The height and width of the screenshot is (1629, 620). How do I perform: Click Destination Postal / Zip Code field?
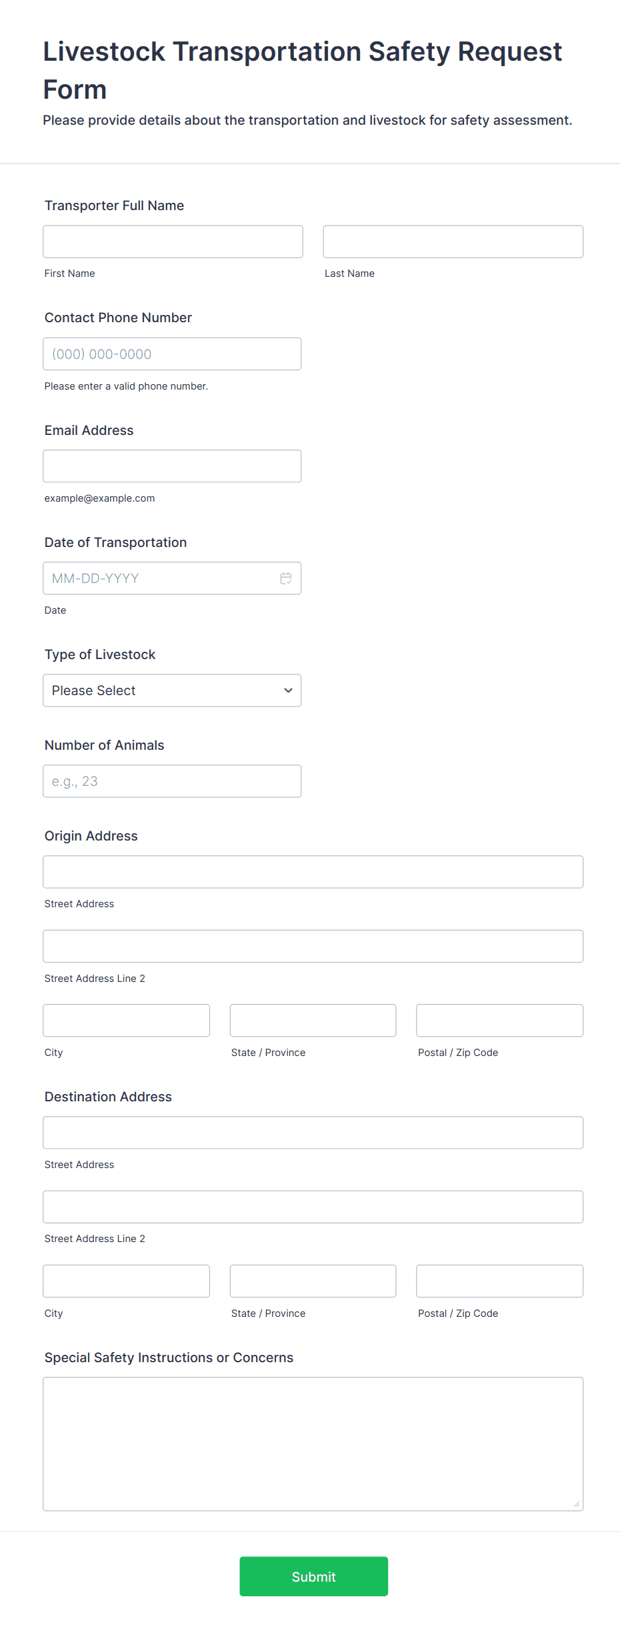coord(499,1281)
